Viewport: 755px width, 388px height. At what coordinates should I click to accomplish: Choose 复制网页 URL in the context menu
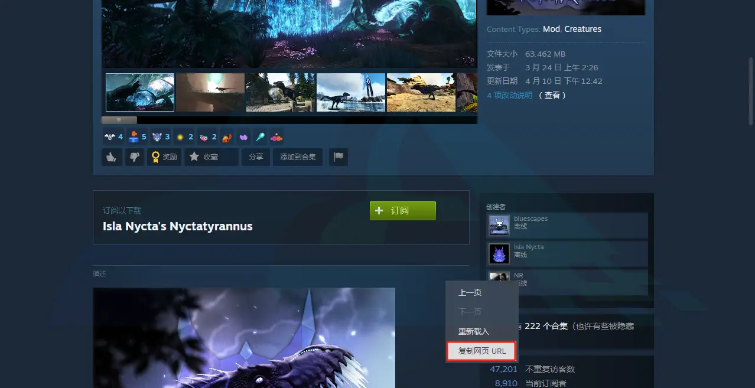click(x=482, y=351)
